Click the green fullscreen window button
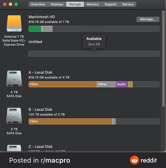 coord(16,4)
